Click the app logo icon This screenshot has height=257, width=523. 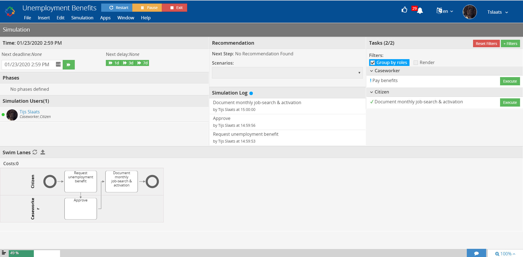coord(10,11)
